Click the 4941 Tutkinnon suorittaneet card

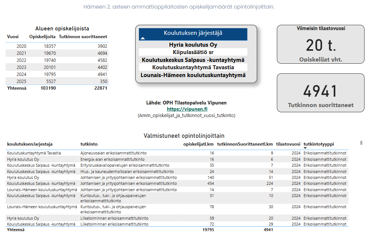[320, 93]
